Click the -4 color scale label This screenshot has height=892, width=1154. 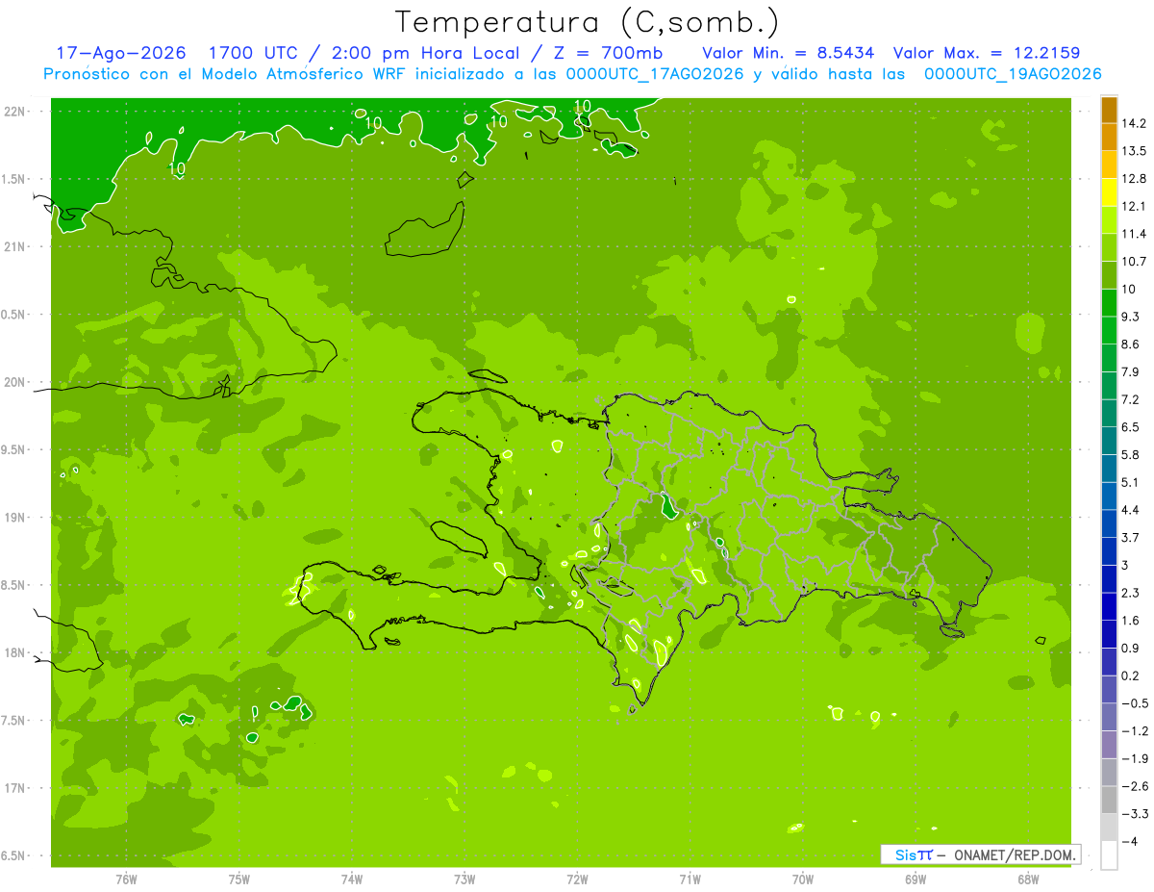point(1129,842)
